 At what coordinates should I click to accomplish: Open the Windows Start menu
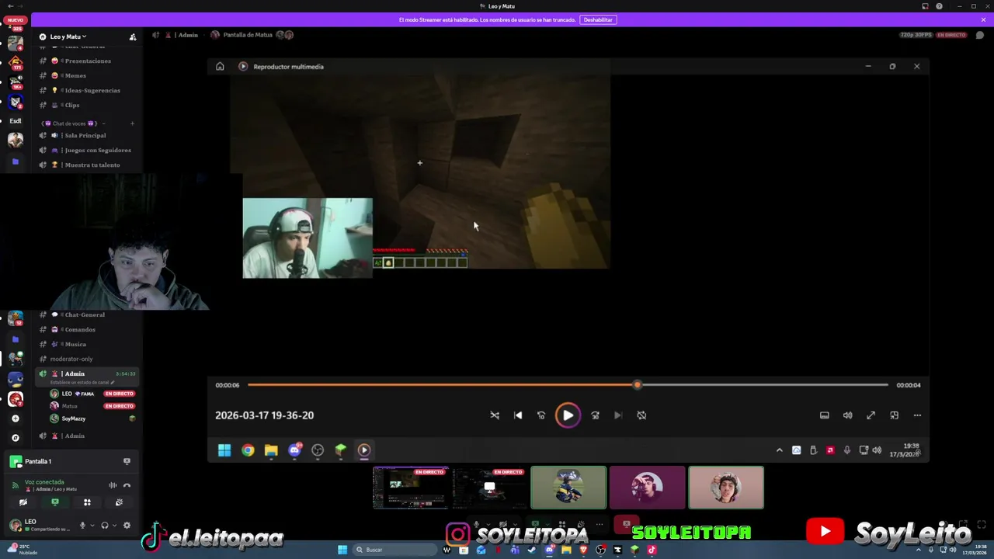tap(342, 550)
